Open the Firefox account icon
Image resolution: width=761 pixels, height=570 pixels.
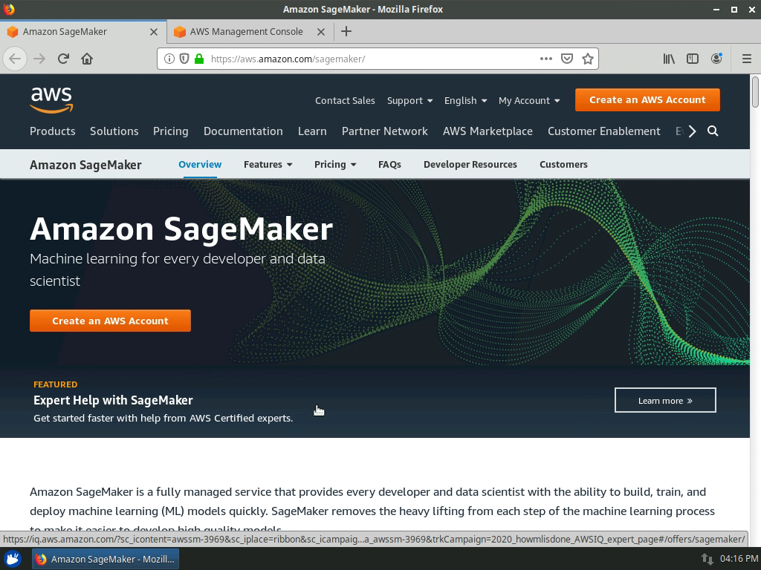(716, 59)
